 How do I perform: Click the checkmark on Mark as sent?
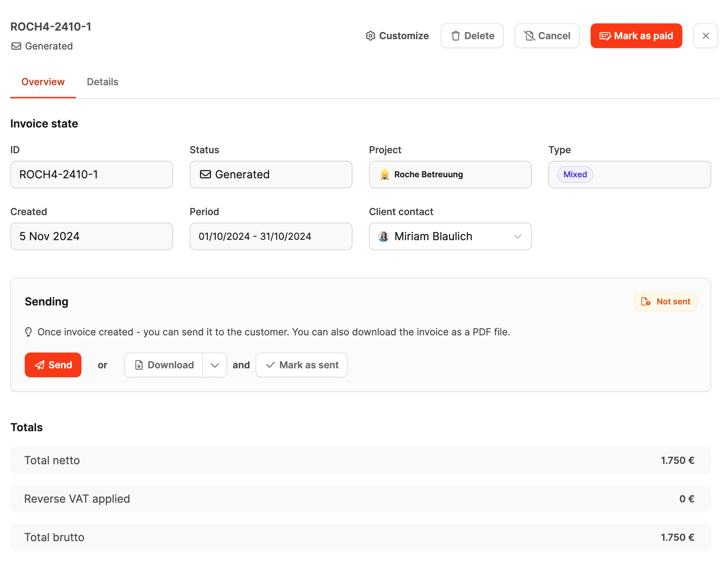(x=270, y=365)
